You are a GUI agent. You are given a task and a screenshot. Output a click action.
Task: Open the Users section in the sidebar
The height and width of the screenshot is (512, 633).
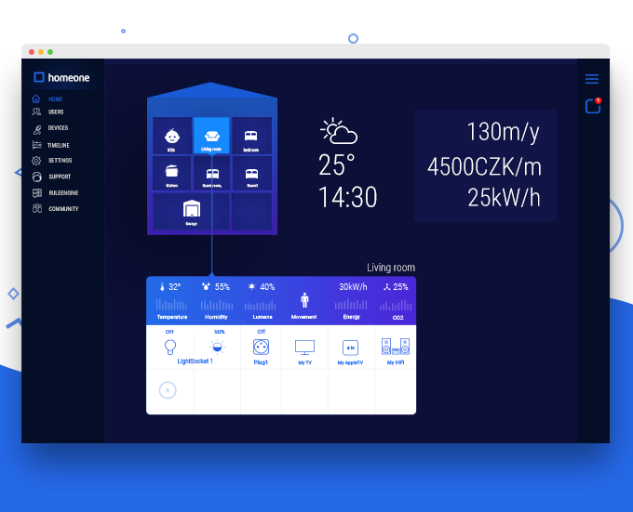(47, 112)
